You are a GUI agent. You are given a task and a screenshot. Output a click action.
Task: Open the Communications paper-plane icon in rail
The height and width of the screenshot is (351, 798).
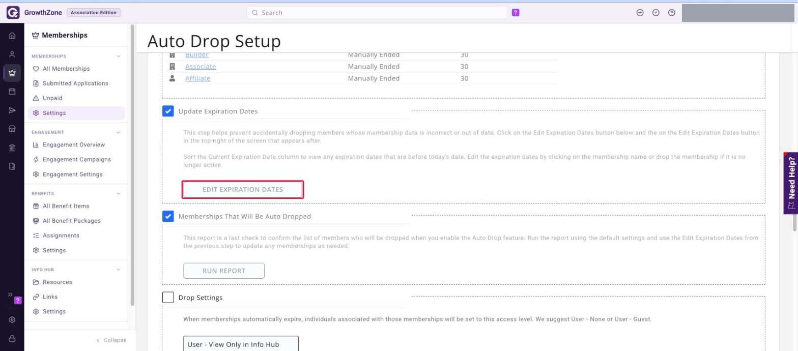[x=12, y=110]
